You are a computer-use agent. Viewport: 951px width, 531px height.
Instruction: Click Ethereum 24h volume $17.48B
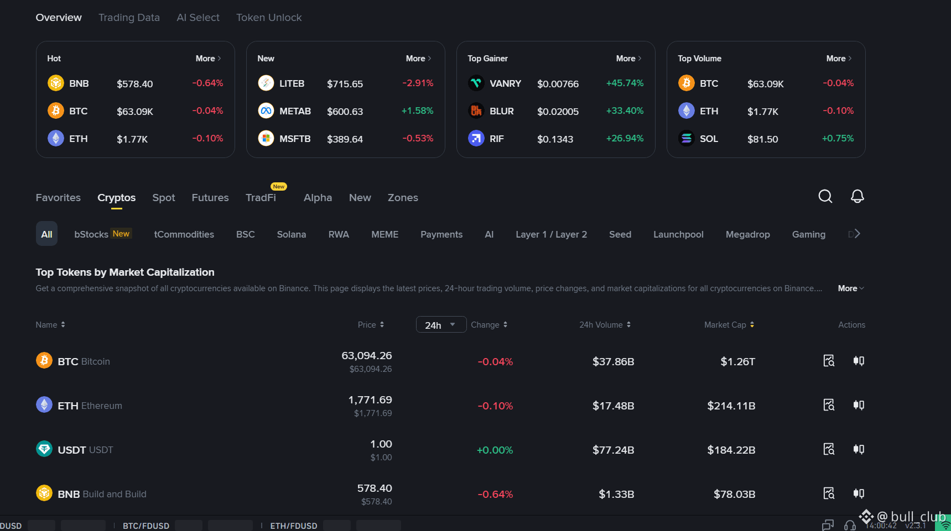click(614, 406)
